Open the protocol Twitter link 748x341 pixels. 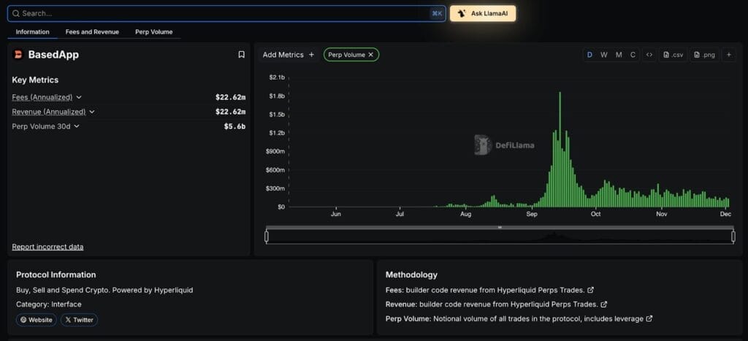click(79, 320)
